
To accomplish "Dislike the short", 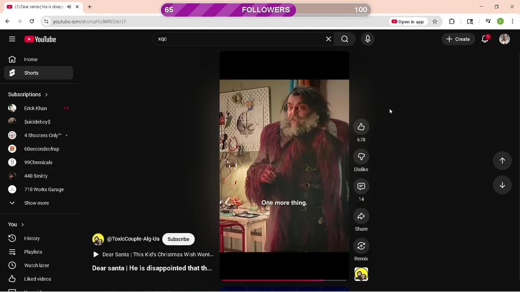I will pyautogui.click(x=361, y=157).
